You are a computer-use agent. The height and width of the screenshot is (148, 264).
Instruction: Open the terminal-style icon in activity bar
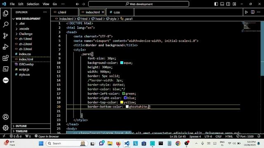click(x=5, y=69)
